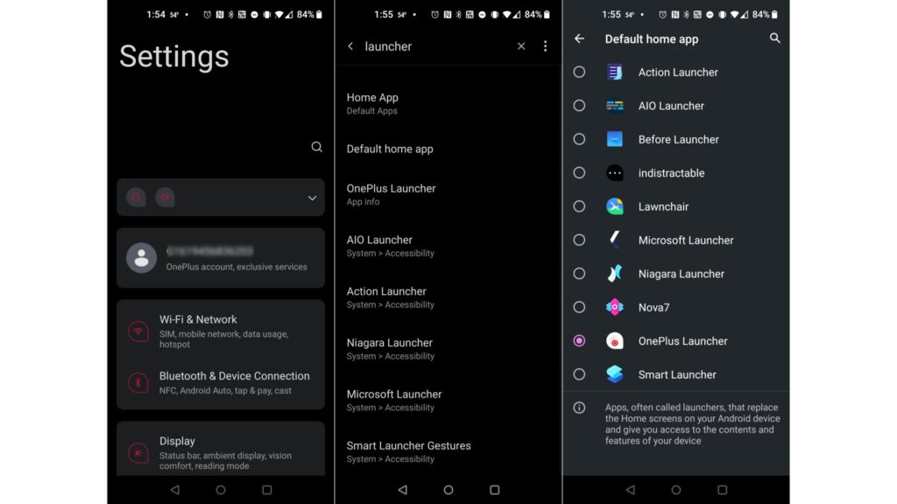This screenshot has width=897, height=504.
Task: Open Action Launcher Accessibility result
Action: tap(448, 297)
